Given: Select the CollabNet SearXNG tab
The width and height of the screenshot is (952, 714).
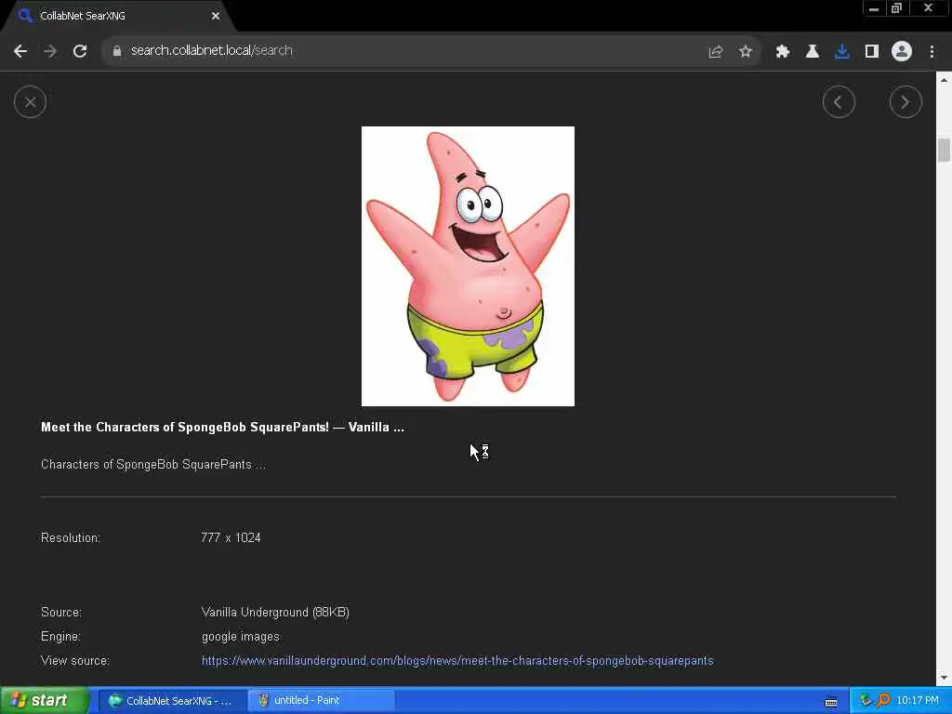Looking at the screenshot, I should pyautogui.click(x=115, y=16).
